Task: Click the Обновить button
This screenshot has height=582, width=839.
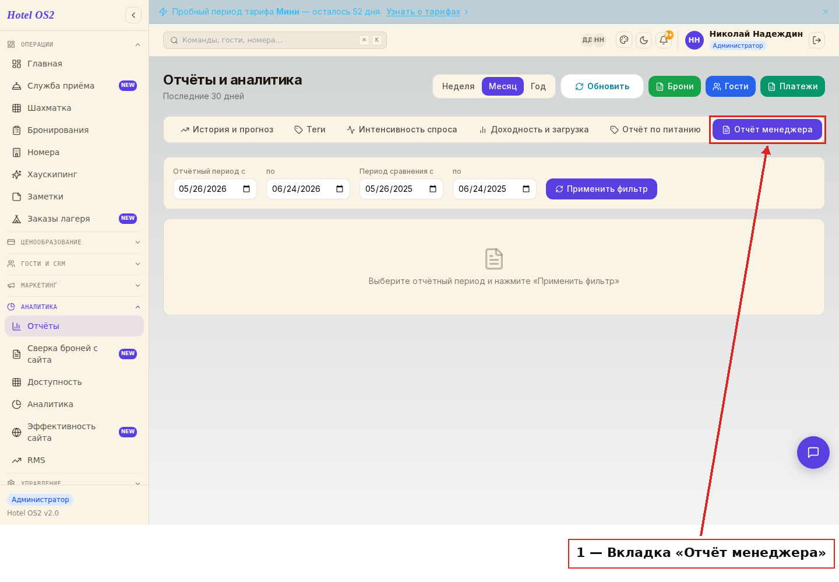Action: 602,86
